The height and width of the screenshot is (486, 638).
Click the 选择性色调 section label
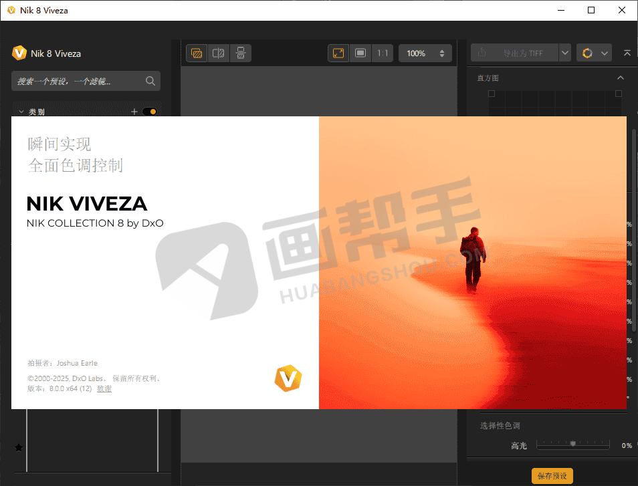pos(500,425)
